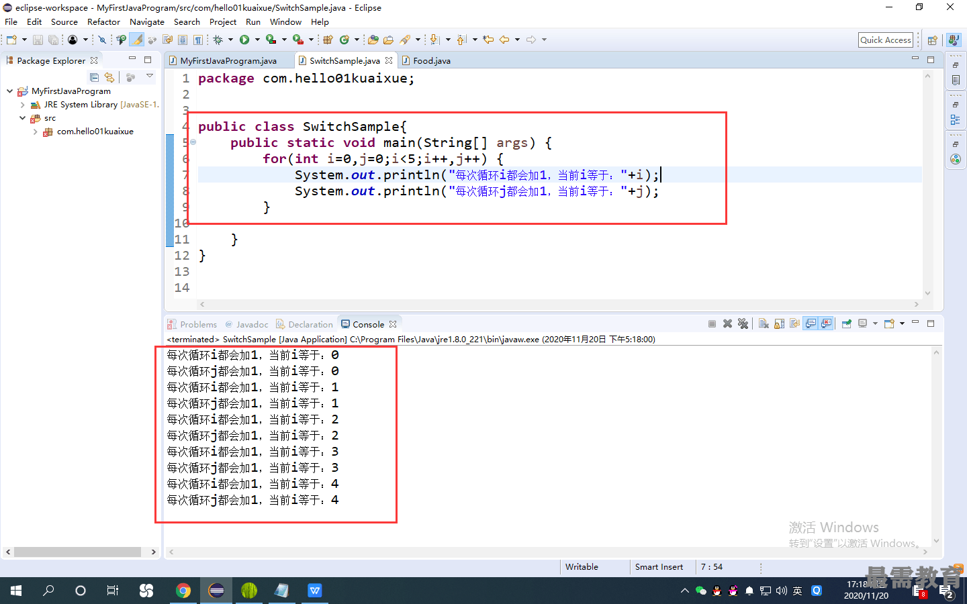The width and height of the screenshot is (967, 604).
Task: Click Display Selected Console monitor icon
Action: [x=863, y=323]
